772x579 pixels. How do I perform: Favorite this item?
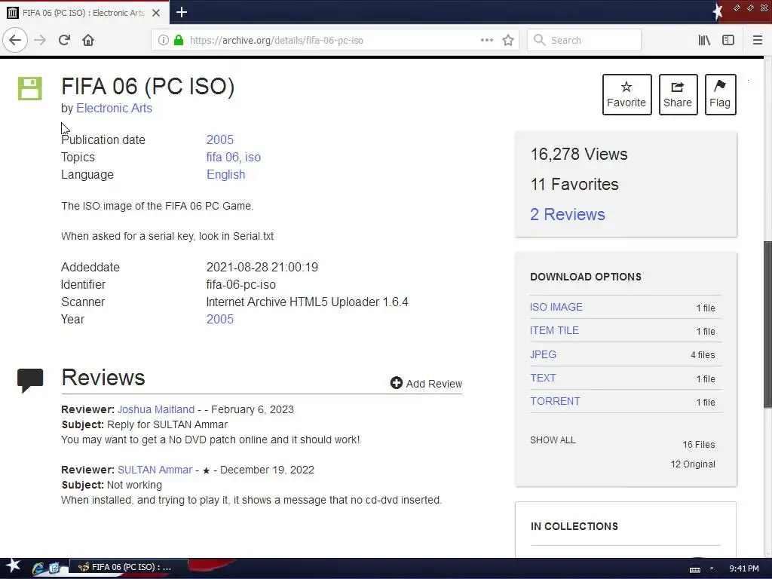coord(626,94)
